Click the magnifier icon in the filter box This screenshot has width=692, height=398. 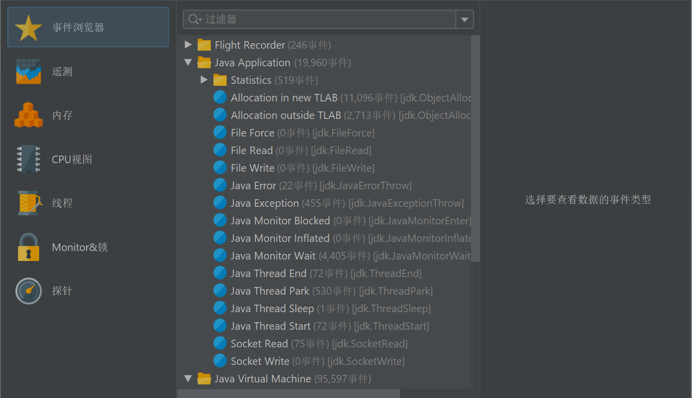(x=194, y=20)
